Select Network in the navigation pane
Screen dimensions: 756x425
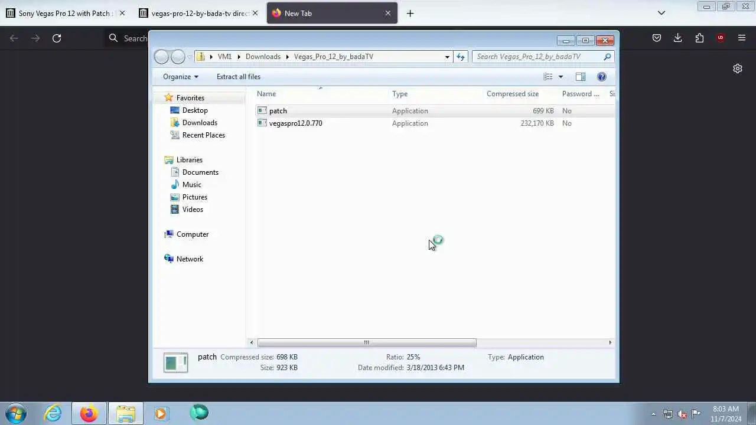point(190,259)
